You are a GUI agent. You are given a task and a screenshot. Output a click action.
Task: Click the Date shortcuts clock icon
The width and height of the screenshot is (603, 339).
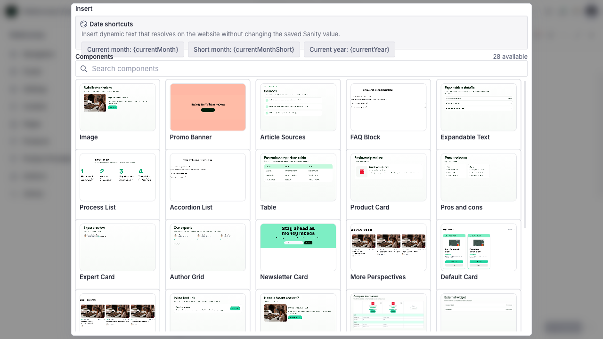coord(84,24)
